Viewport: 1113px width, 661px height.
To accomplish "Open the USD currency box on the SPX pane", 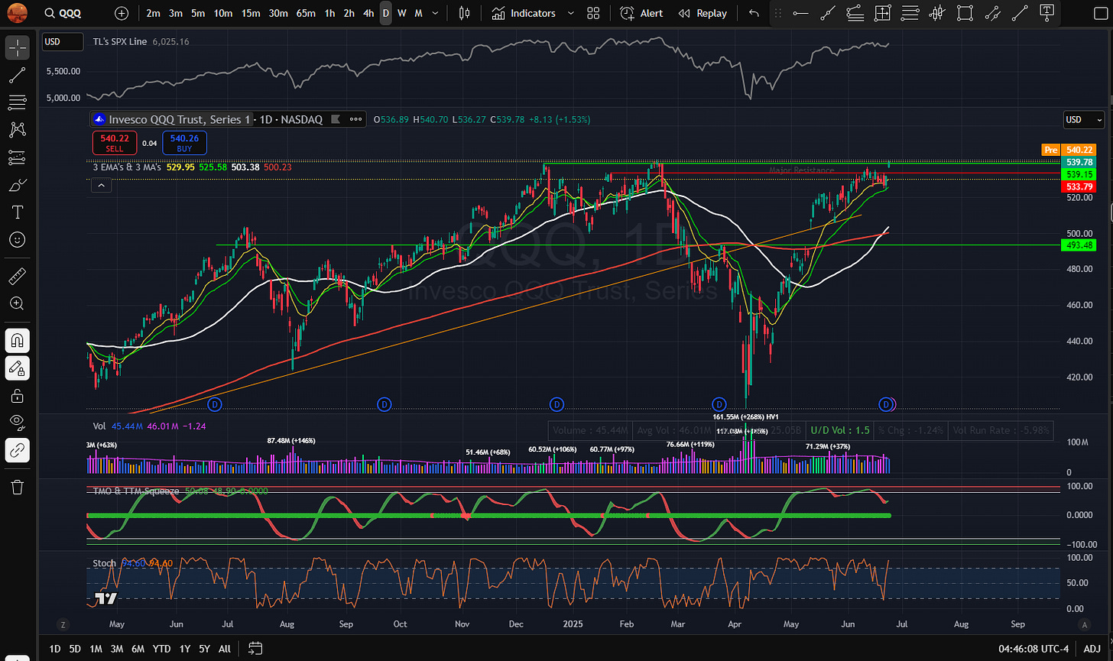I will coord(63,42).
